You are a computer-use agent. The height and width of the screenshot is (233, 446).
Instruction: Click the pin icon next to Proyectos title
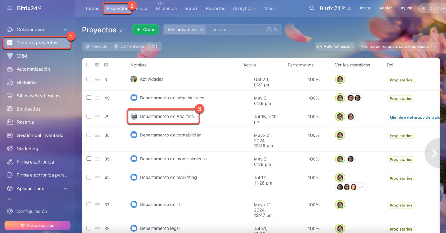click(121, 30)
